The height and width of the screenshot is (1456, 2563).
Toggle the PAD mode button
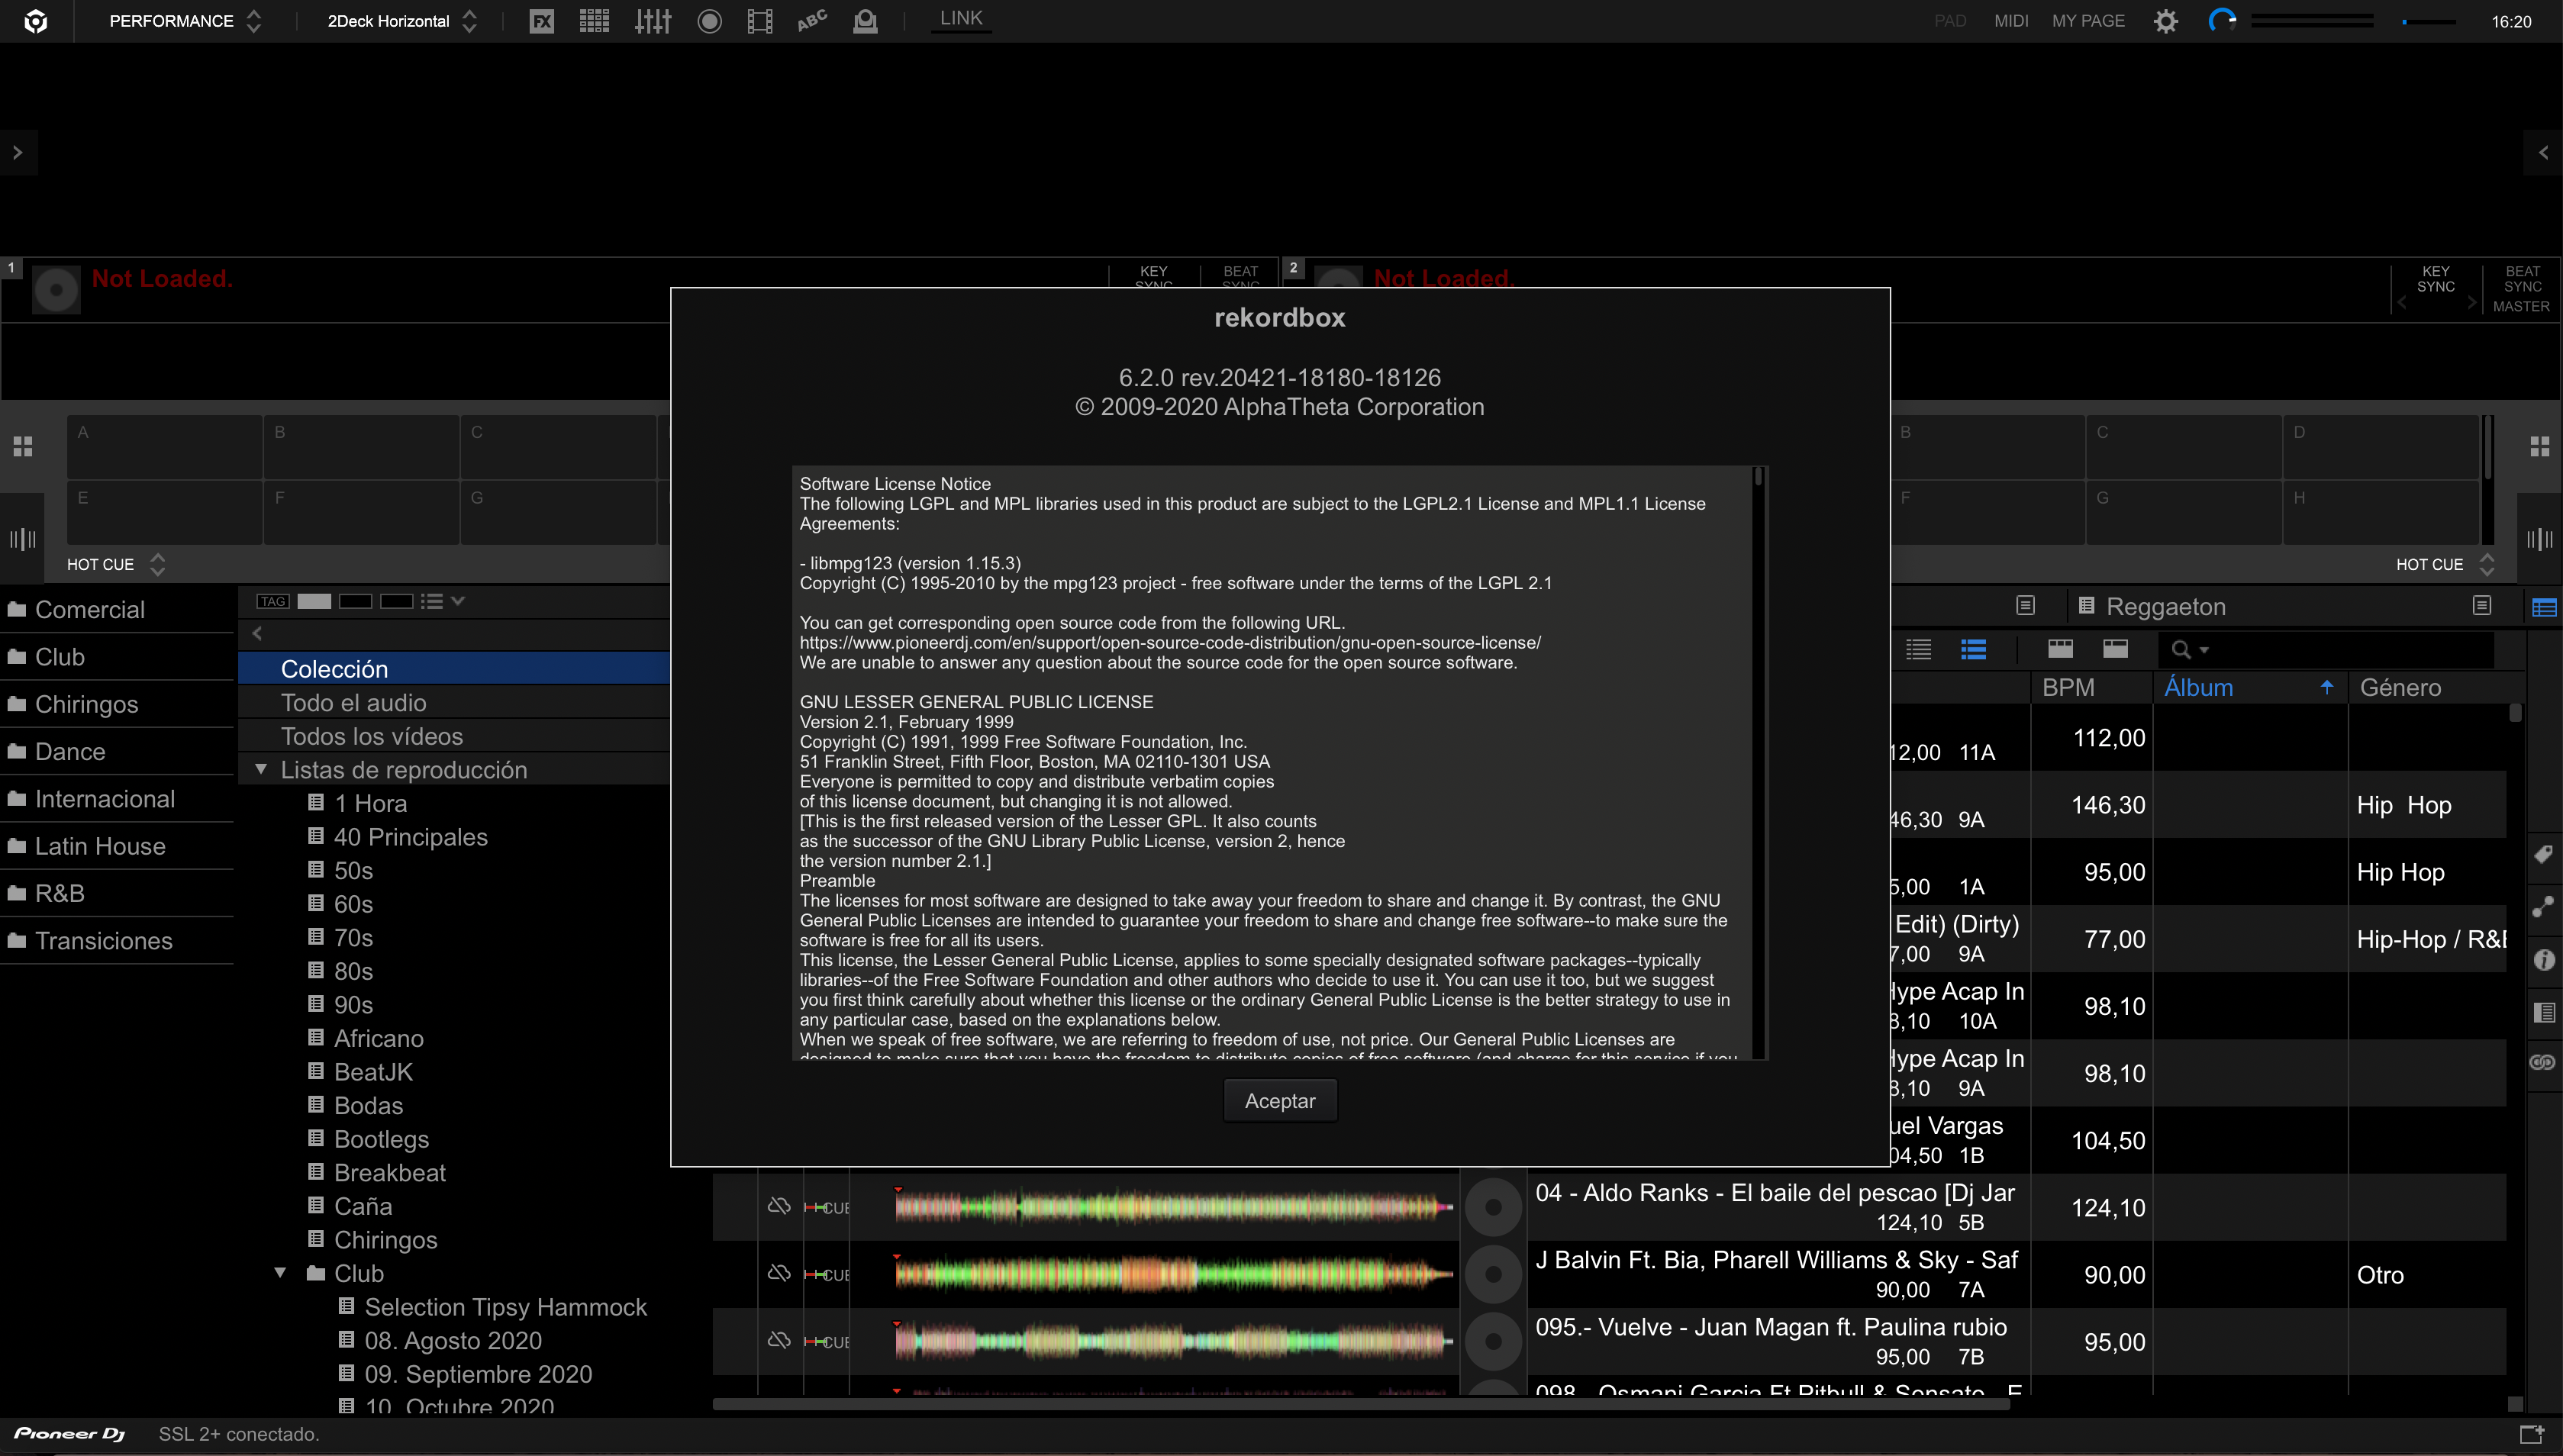pos(1950,21)
